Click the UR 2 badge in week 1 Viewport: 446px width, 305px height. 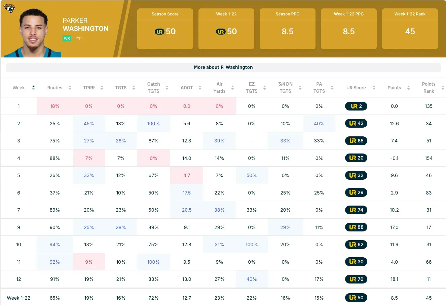356,106
